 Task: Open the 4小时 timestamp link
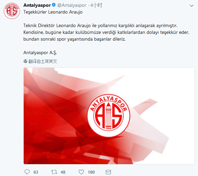(x=96, y=5)
